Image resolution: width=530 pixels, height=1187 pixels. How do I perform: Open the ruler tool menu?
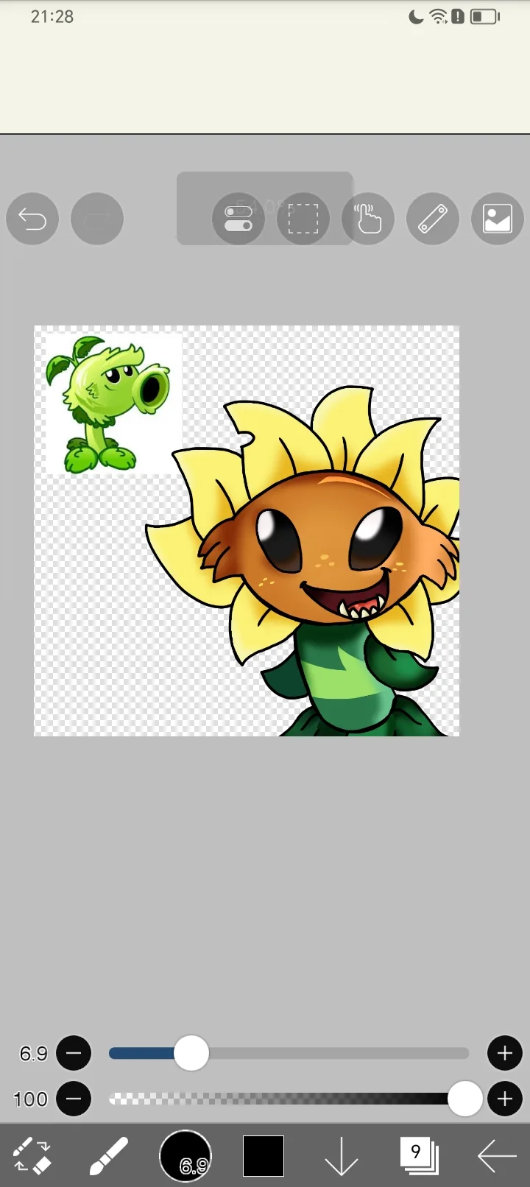point(433,219)
